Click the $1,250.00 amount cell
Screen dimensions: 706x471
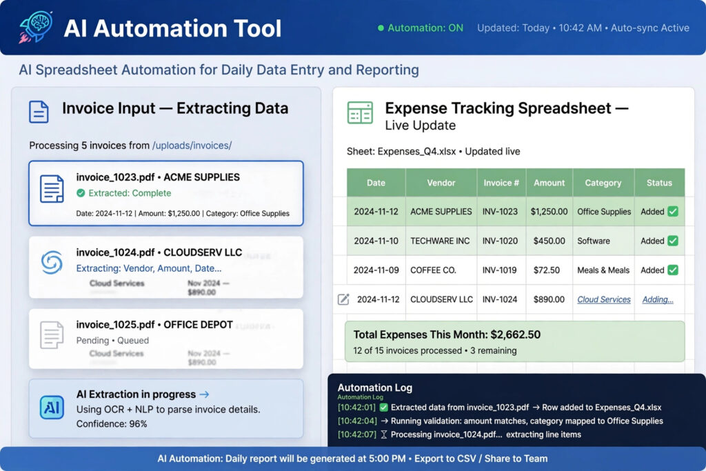[549, 212]
